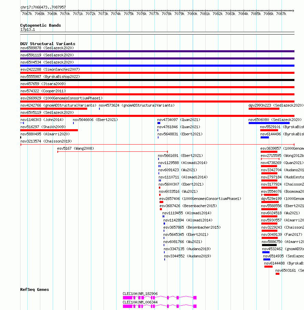This screenshot has height=310, width=304.
Task: Select nsv5880495 (Almarri2020) label
Action: click(x=45, y=134)
